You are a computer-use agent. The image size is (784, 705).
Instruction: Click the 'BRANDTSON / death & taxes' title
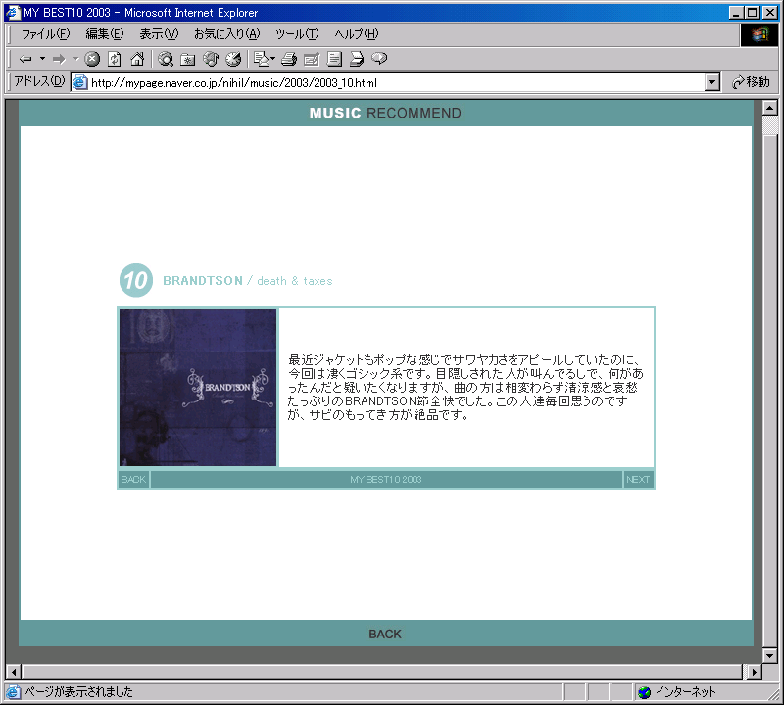[x=248, y=281]
